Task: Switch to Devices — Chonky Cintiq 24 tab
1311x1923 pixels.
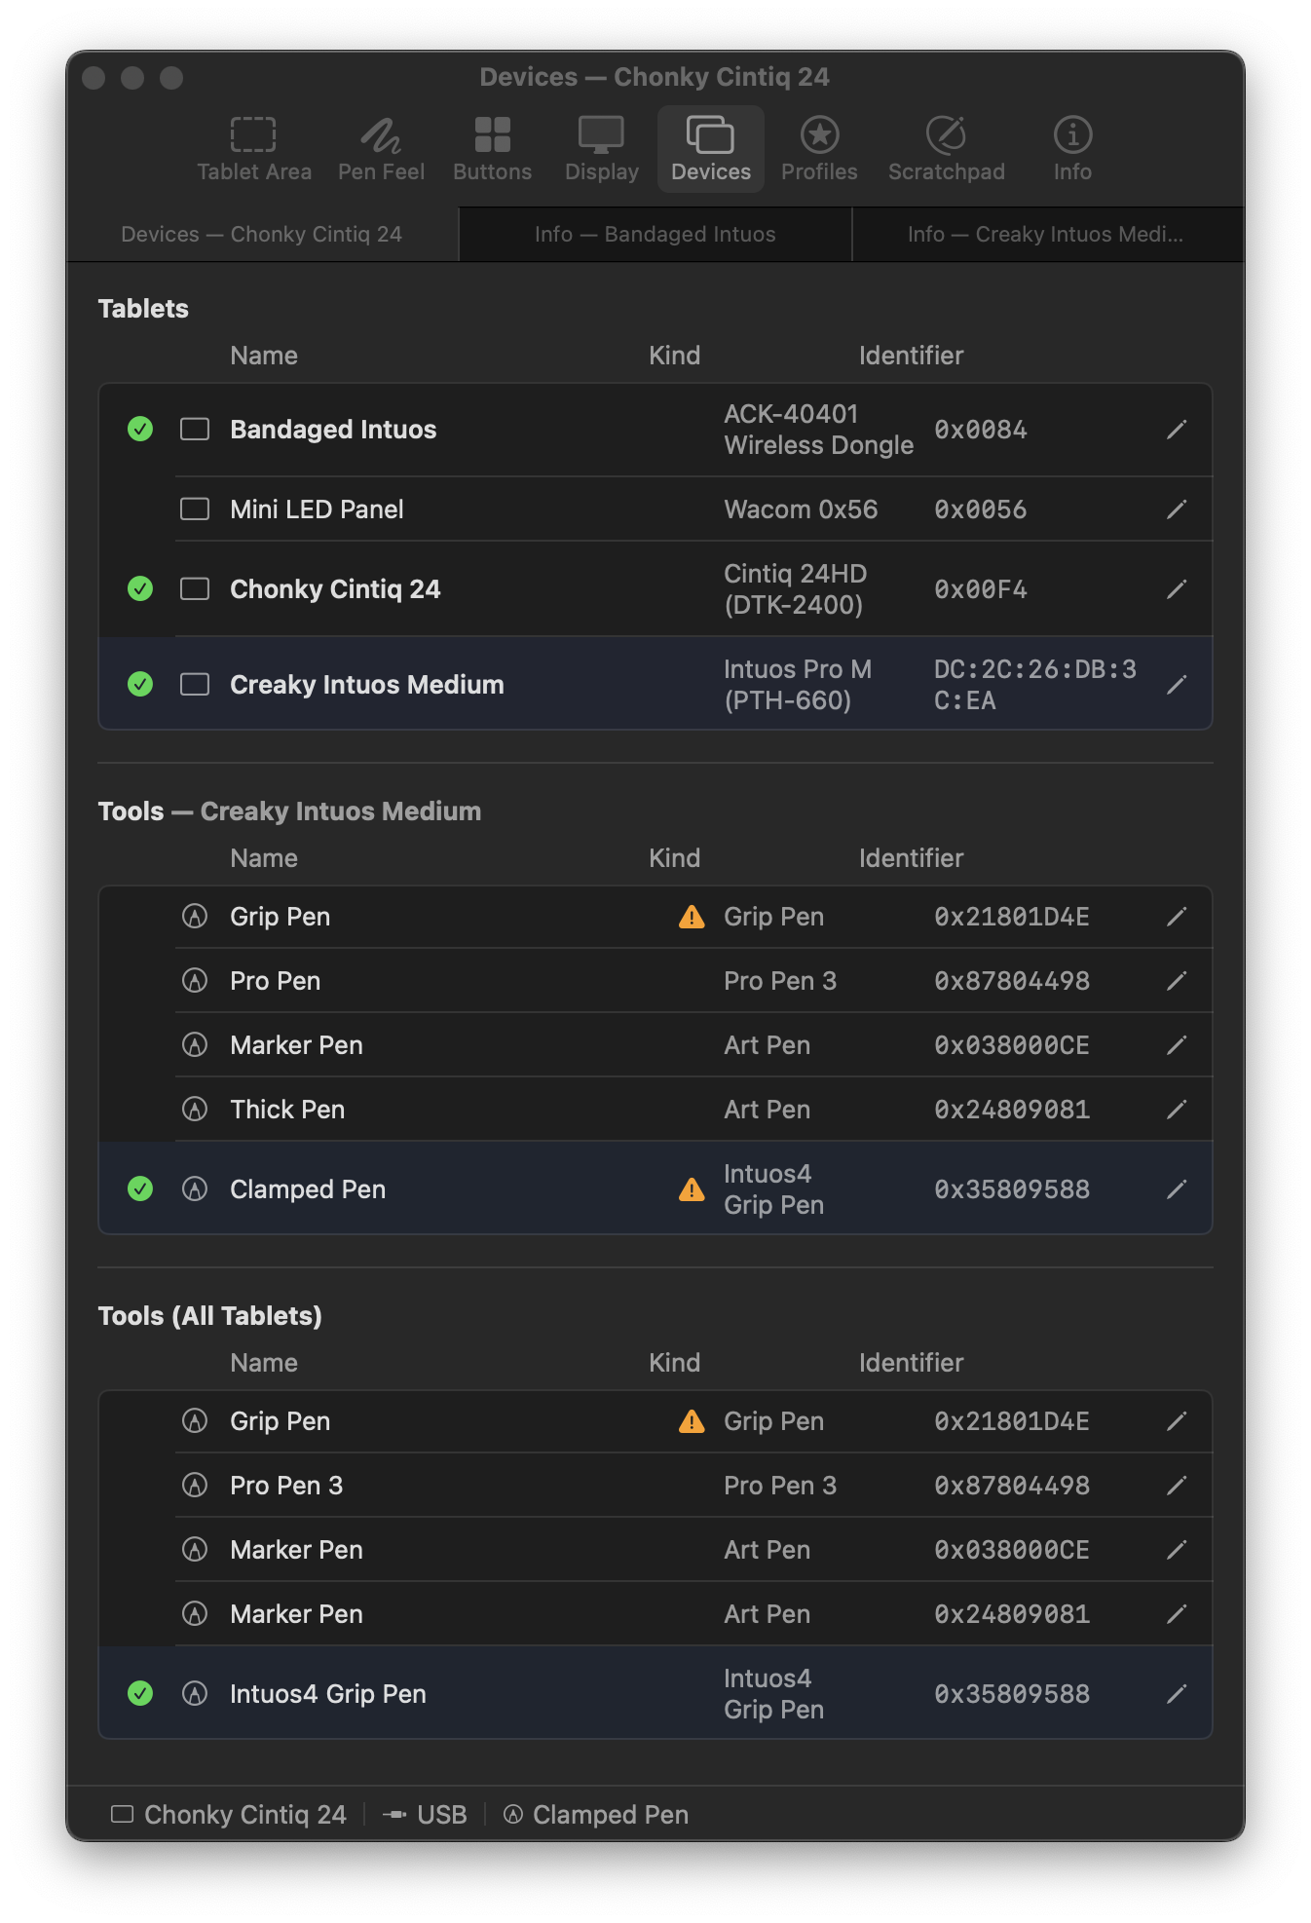Action: tap(262, 234)
